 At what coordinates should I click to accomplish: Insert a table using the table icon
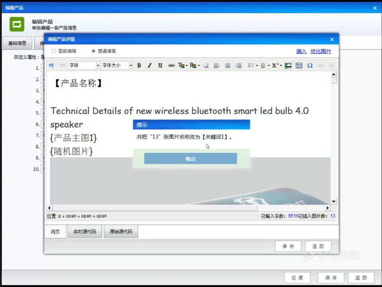(x=299, y=65)
